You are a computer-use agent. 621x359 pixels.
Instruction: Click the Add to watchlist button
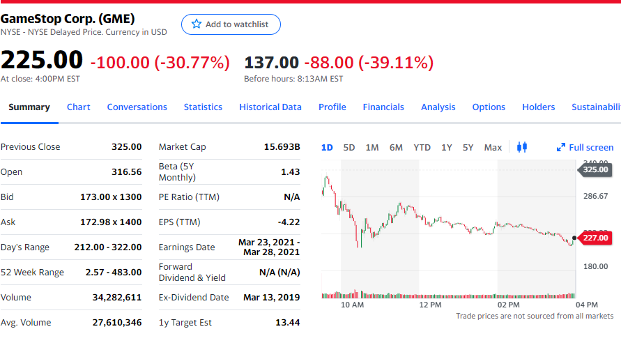coord(231,24)
